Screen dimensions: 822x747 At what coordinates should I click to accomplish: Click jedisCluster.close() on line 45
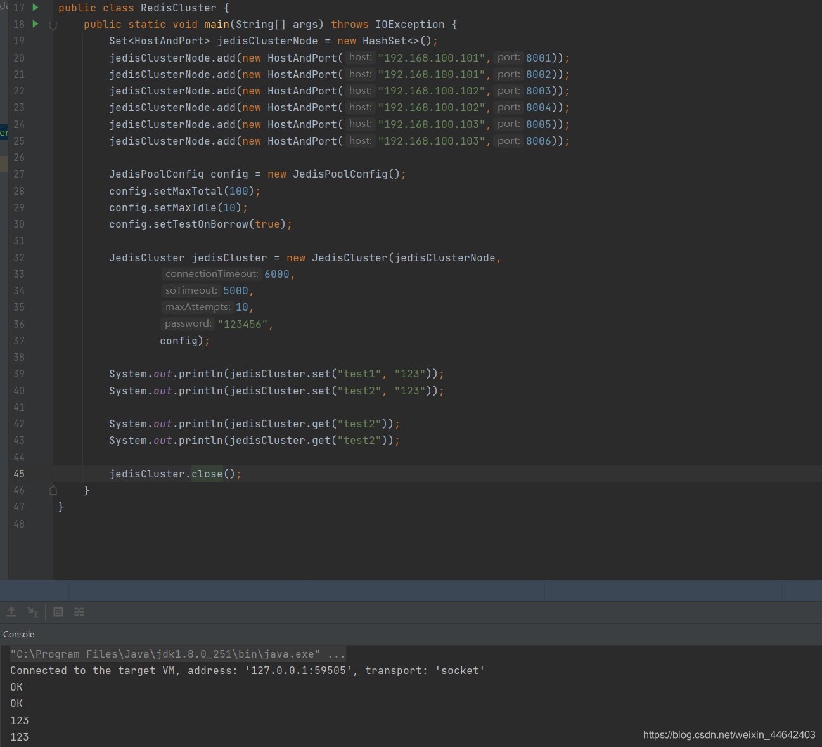click(x=172, y=474)
